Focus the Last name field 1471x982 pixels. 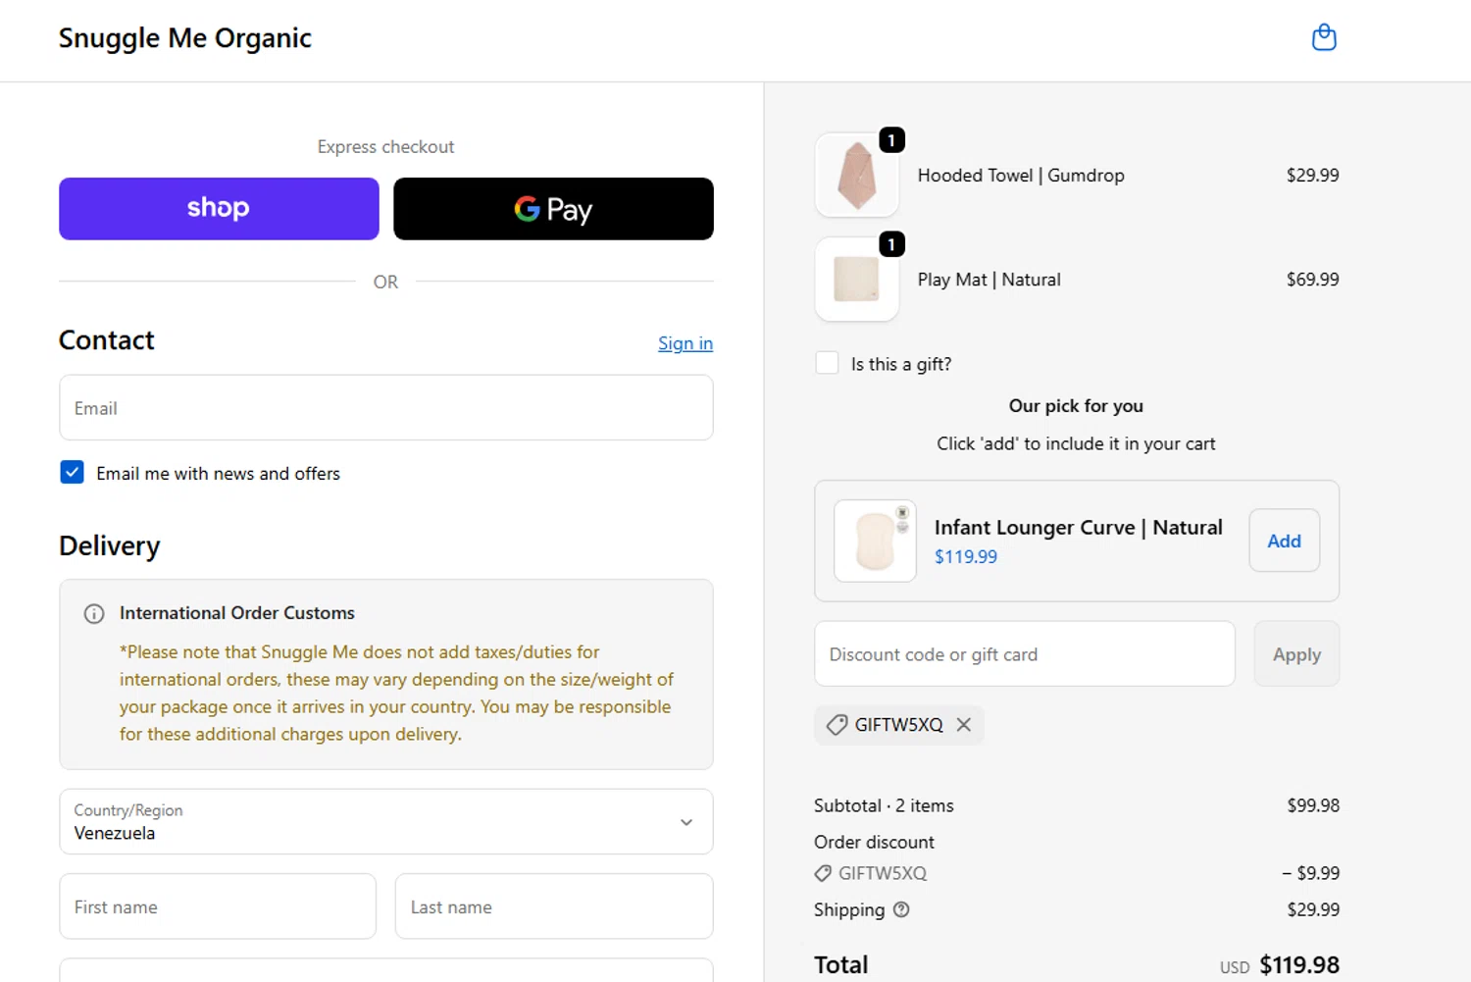[553, 906]
